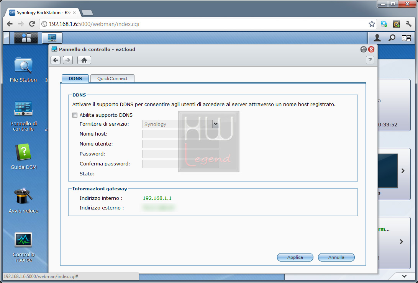Expand Fornitore di servizio dropdown

[215, 124]
